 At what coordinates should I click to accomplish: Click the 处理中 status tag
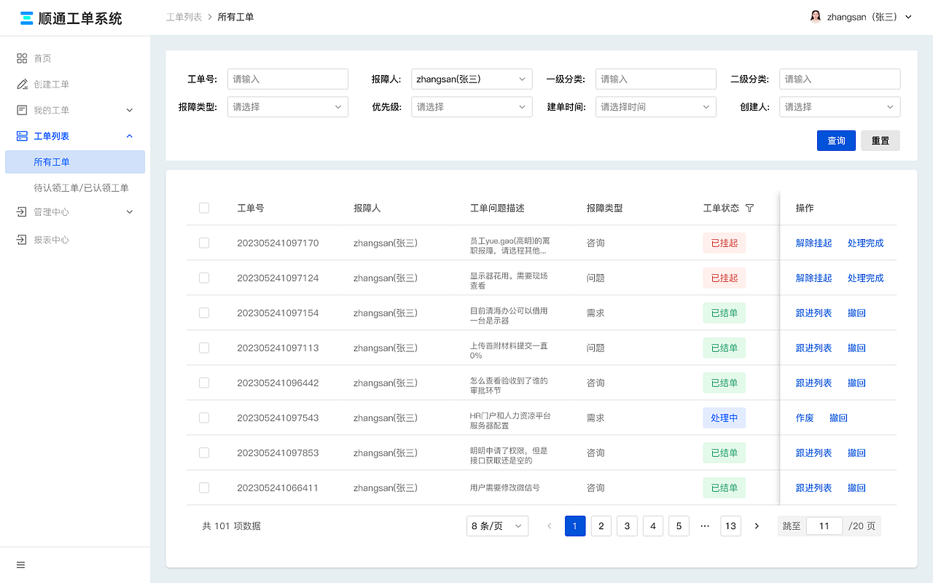(x=725, y=418)
